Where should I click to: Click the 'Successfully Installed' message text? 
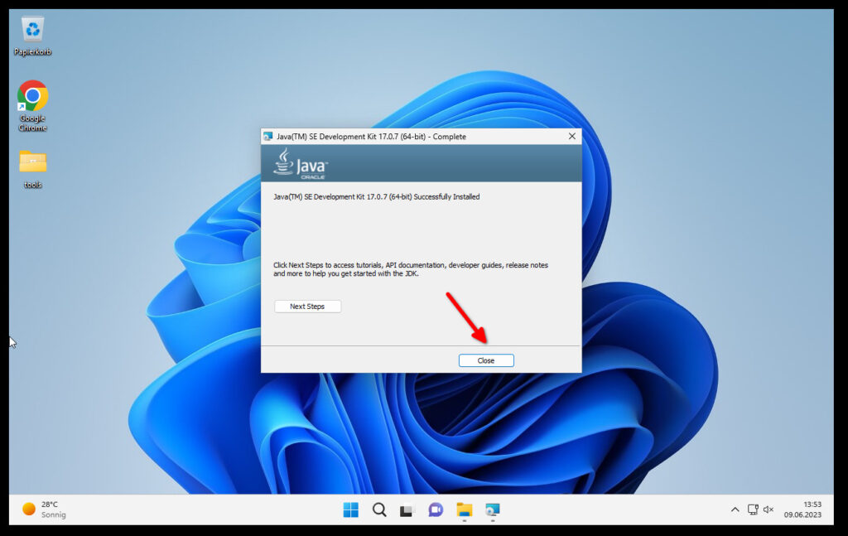click(x=377, y=197)
